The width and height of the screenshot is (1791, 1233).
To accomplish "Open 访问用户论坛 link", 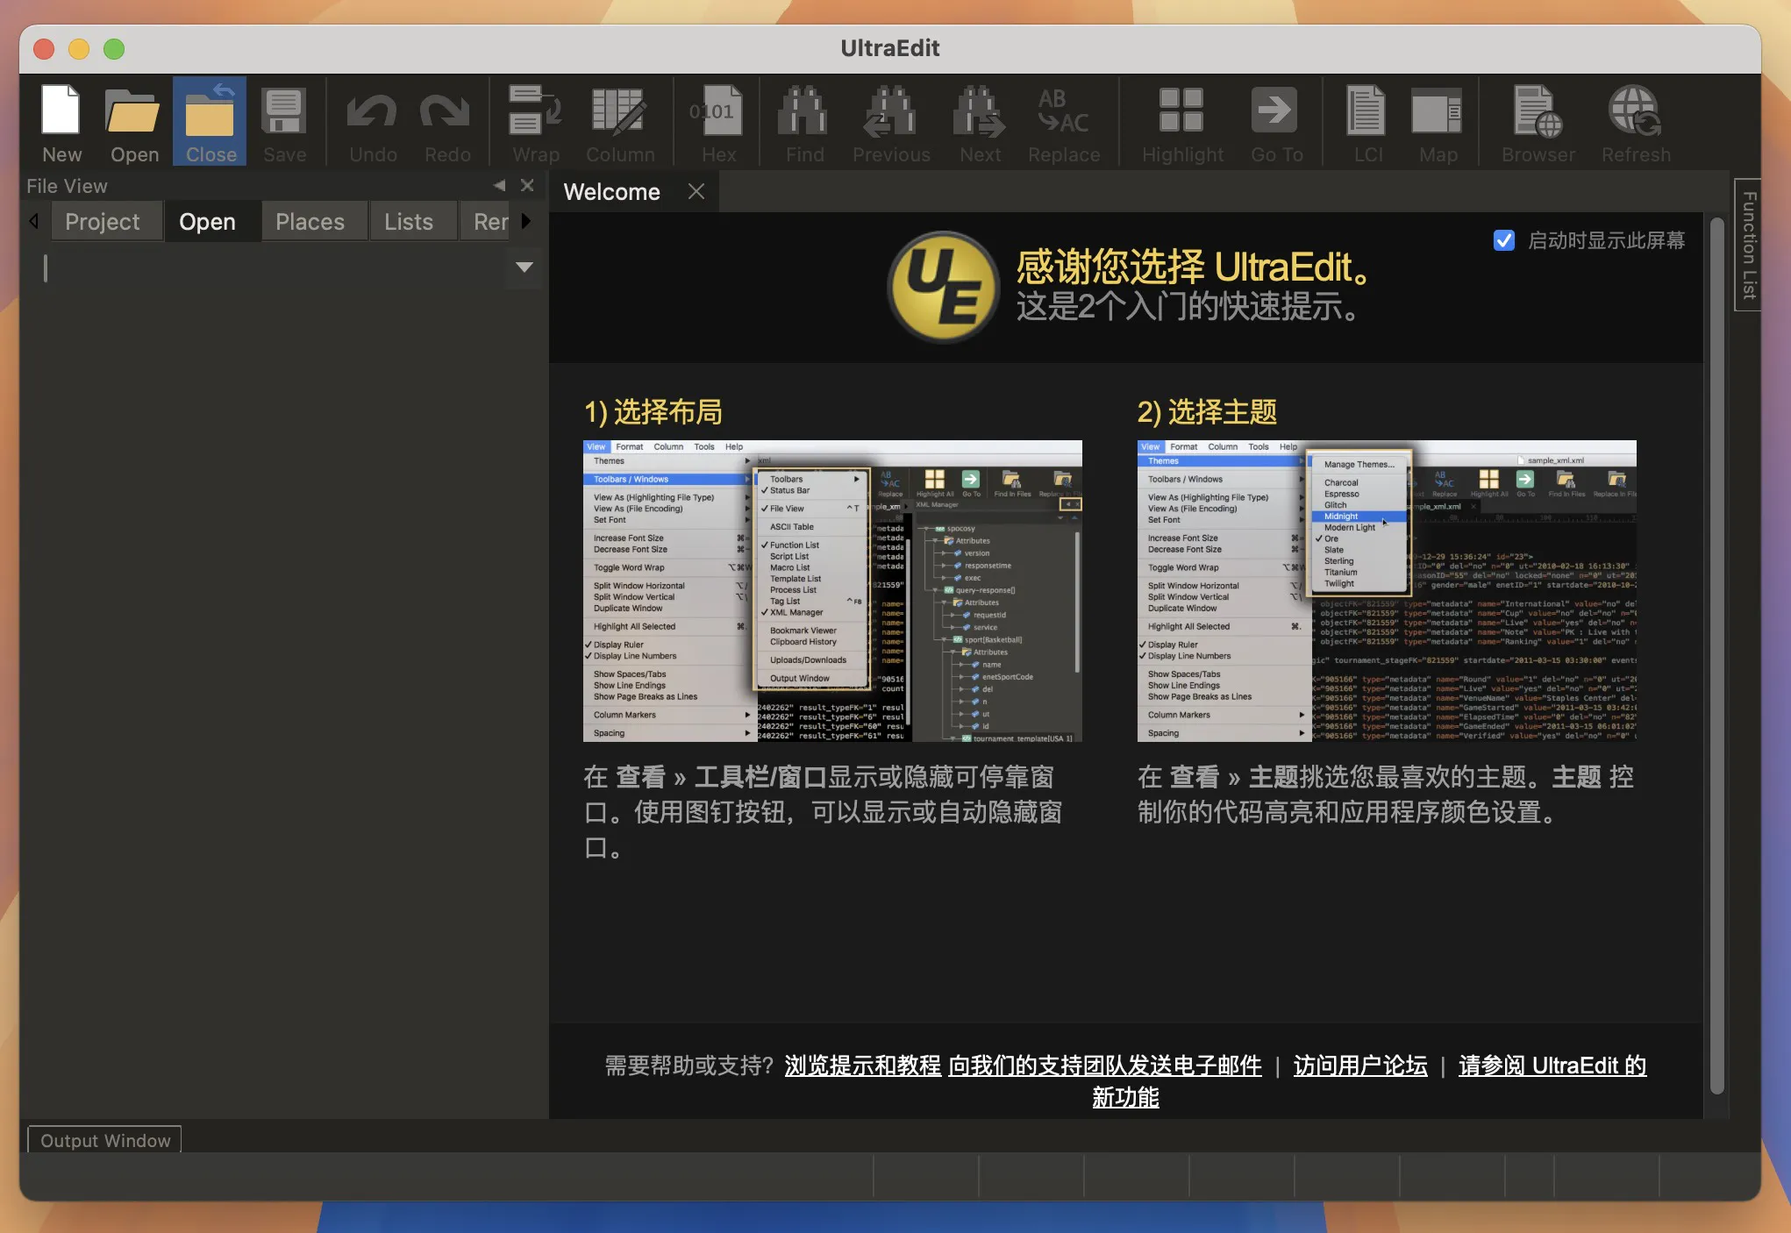I will coord(1360,1066).
